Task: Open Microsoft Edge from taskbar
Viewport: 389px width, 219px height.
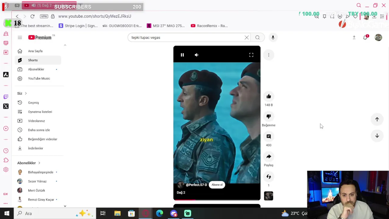Action: click(160, 214)
